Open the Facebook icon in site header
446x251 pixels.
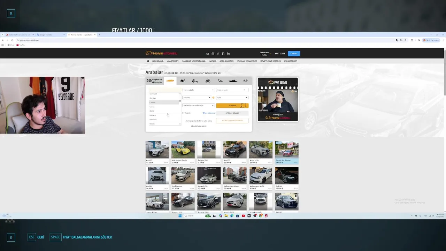point(223,54)
